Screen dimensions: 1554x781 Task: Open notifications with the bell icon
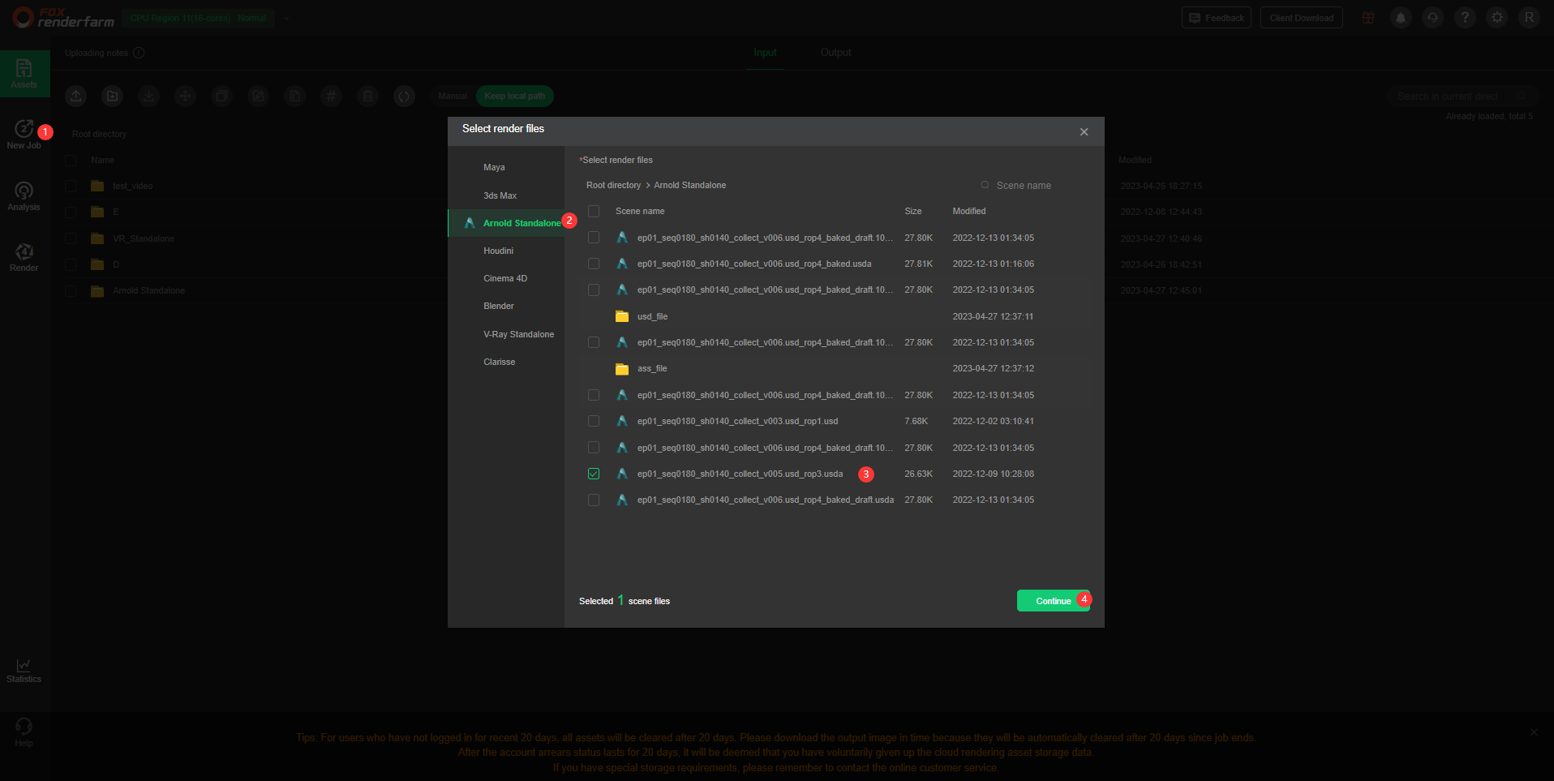pyautogui.click(x=1401, y=18)
